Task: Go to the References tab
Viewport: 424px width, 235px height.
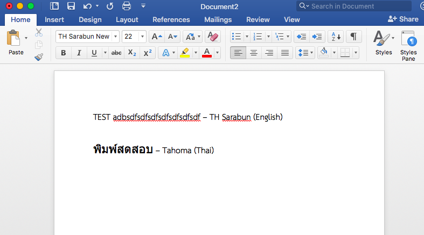Action: tap(171, 20)
